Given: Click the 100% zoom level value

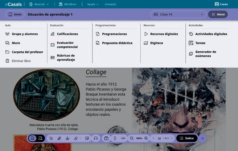Looking at the screenshot, I should 139,138.
